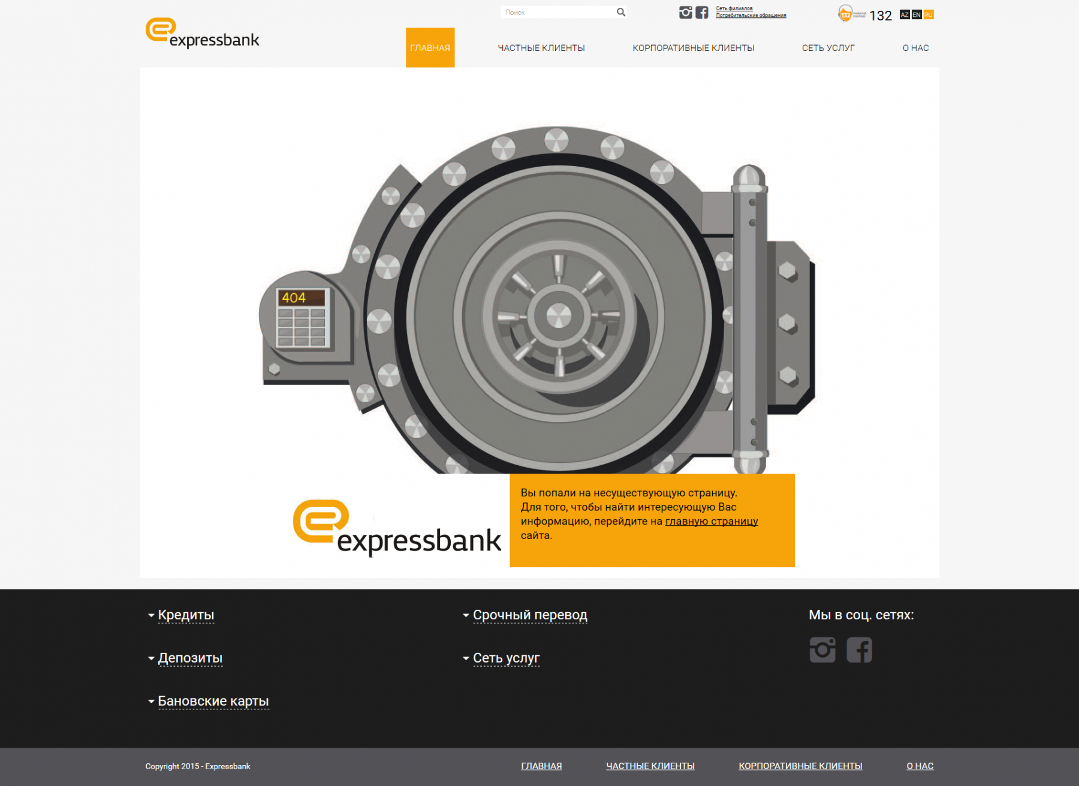Click the footer ЧАСТНЫЕ КЛИЕНТЫ link
The height and width of the screenshot is (786, 1079).
(x=650, y=766)
